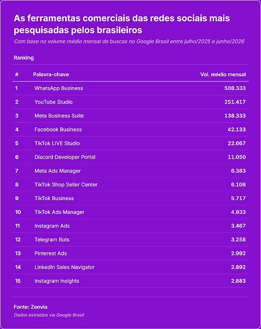The image size is (261, 329).
Task: Click the Instagram Ads entry
Action: (x=52, y=226)
